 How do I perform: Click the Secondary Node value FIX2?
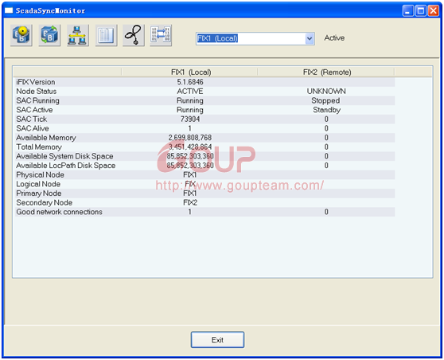coord(190,202)
